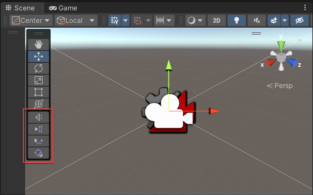Image resolution: width=313 pixels, height=195 pixels.
Task: Expand the grid visibility options arrow
Action: click(125, 20)
